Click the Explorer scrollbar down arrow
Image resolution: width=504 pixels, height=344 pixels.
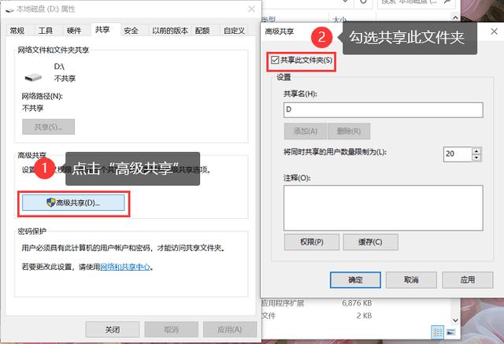tap(455, 320)
